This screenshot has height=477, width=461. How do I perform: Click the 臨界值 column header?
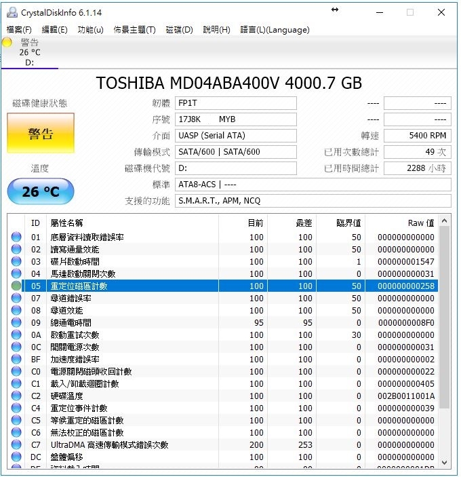(340, 223)
